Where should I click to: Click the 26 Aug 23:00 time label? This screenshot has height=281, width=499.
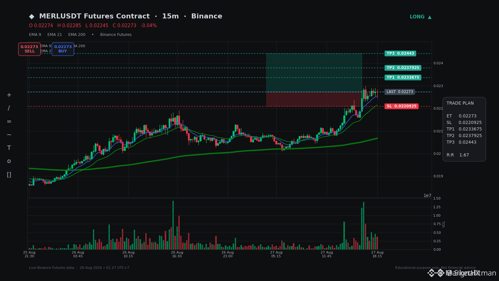point(228,254)
